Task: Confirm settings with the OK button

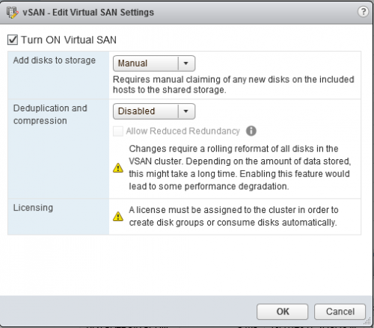Action: [282, 312]
